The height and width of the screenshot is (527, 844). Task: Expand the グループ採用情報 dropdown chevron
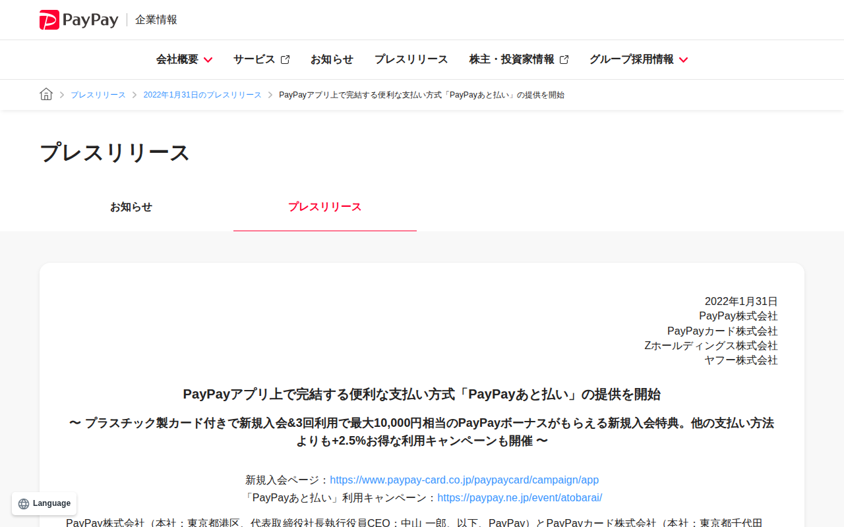point(683,60)
